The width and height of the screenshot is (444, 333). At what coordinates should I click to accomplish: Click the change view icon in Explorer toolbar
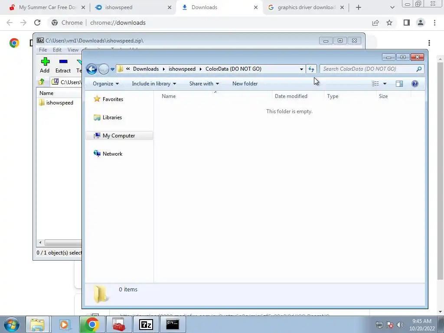(375, 84)
